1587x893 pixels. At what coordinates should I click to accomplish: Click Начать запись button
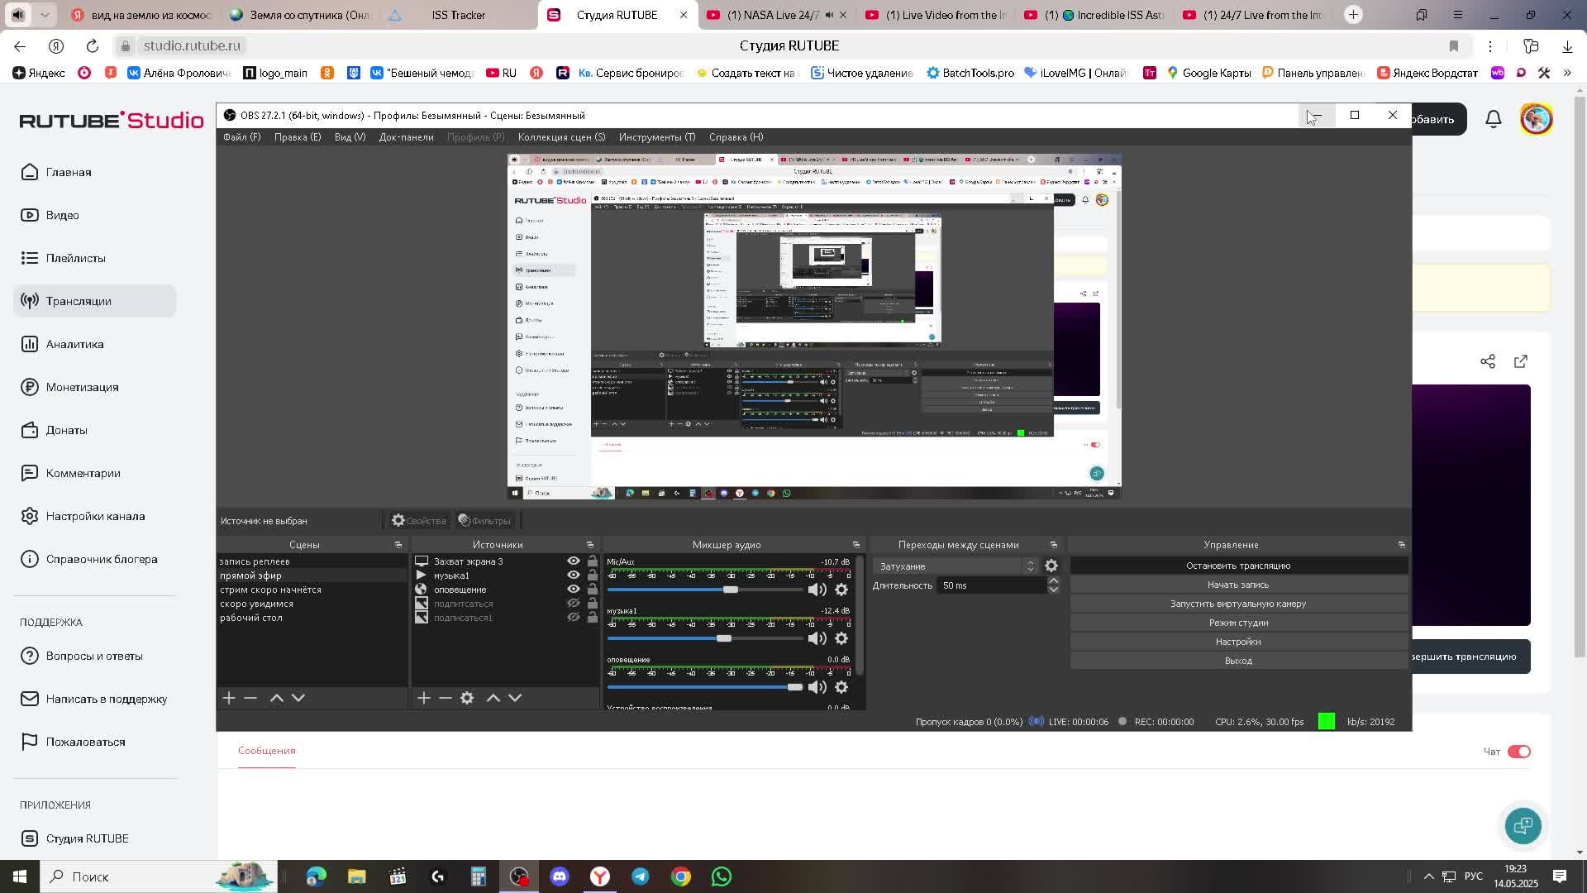pyautogui.click(x=1238, y=585)
